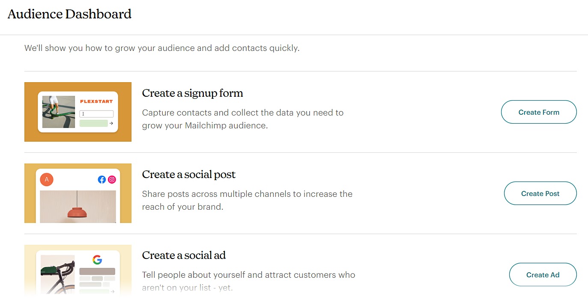The image size is (588, 303).
Task: Click the email input field in signup form preview
Action: point(97,113)
